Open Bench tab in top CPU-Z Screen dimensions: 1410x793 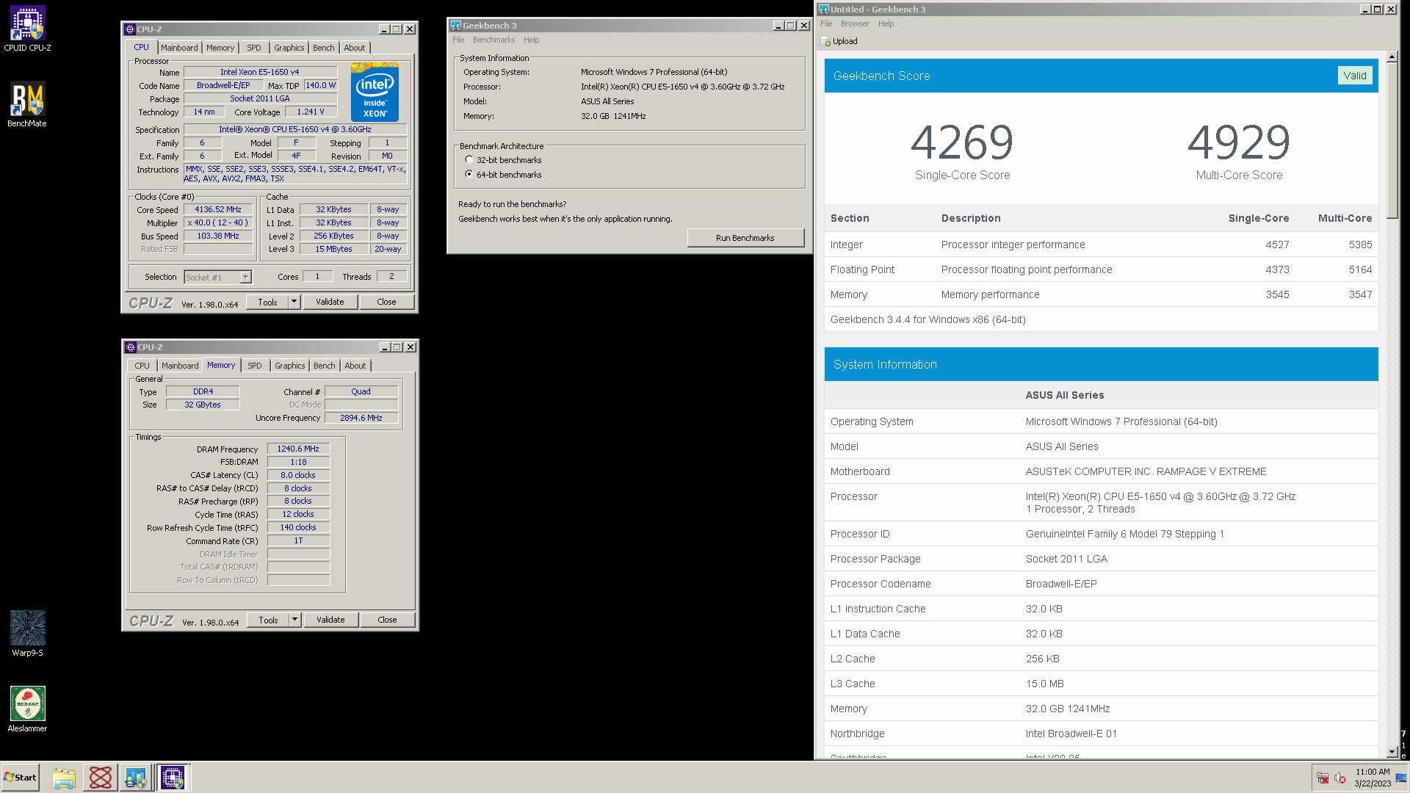coord(324,48)
